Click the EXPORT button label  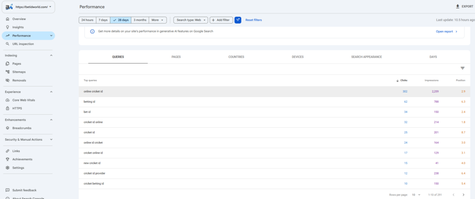coord(468,6)
